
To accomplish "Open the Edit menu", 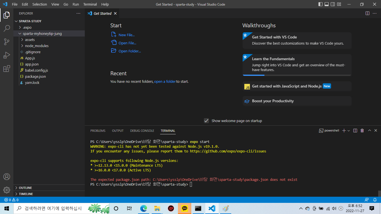I will click(25, 4).
